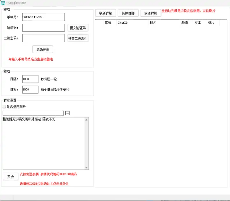230x201 pixels.
Task: Focus the 验证码 input field
Action: click(x=43, y=28)
